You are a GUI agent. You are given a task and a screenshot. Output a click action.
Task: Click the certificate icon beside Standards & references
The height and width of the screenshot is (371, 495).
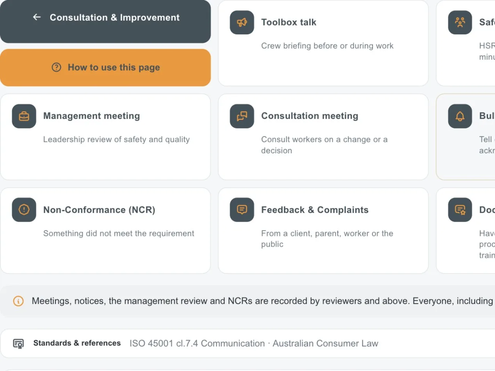click(x=18, y=344)
